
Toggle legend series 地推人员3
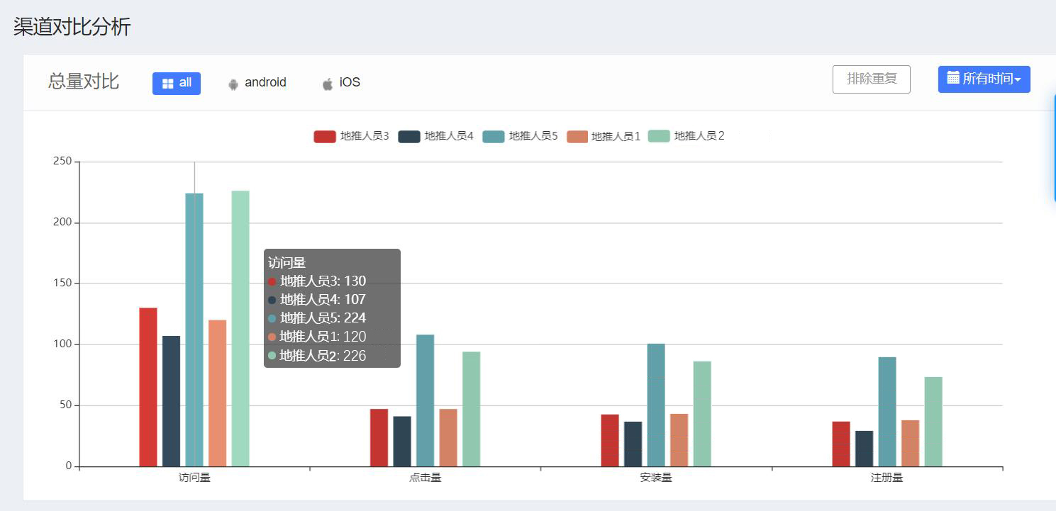point(351,136)
